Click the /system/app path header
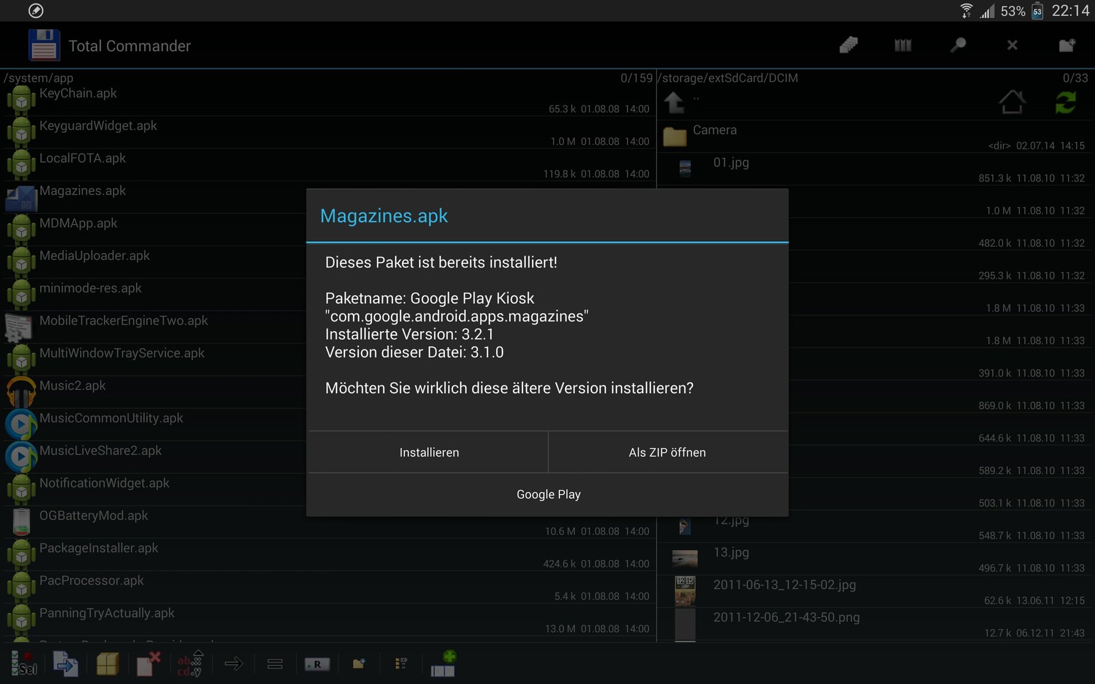The width and height of the screenshot is (1095, 684). pyautogui.click(x=38, y=78)
